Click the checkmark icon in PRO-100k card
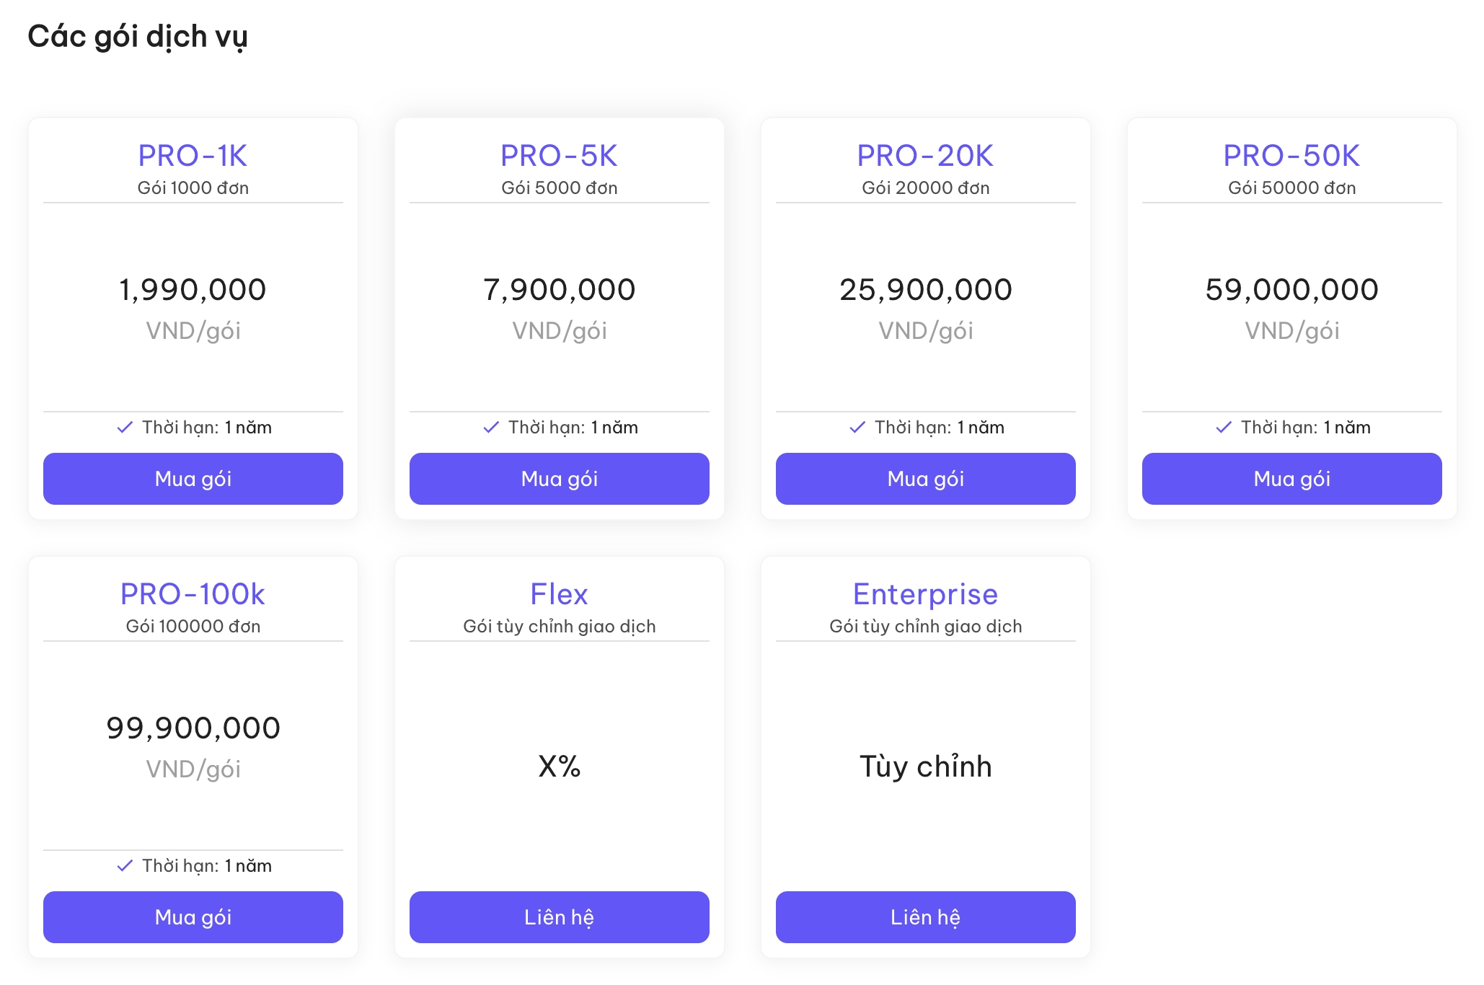Screen dimensions: 1484x985 [x=125, y=866]
